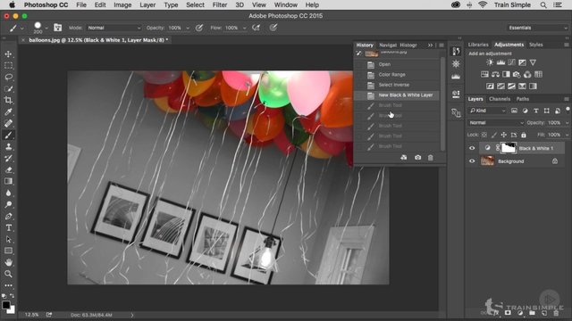Hide the Background layer

pos(472,160)
